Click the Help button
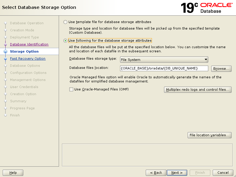 [x=13, y=173]
